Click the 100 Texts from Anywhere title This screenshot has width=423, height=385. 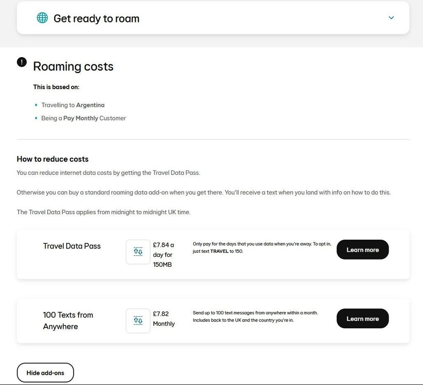pos(68,321)
